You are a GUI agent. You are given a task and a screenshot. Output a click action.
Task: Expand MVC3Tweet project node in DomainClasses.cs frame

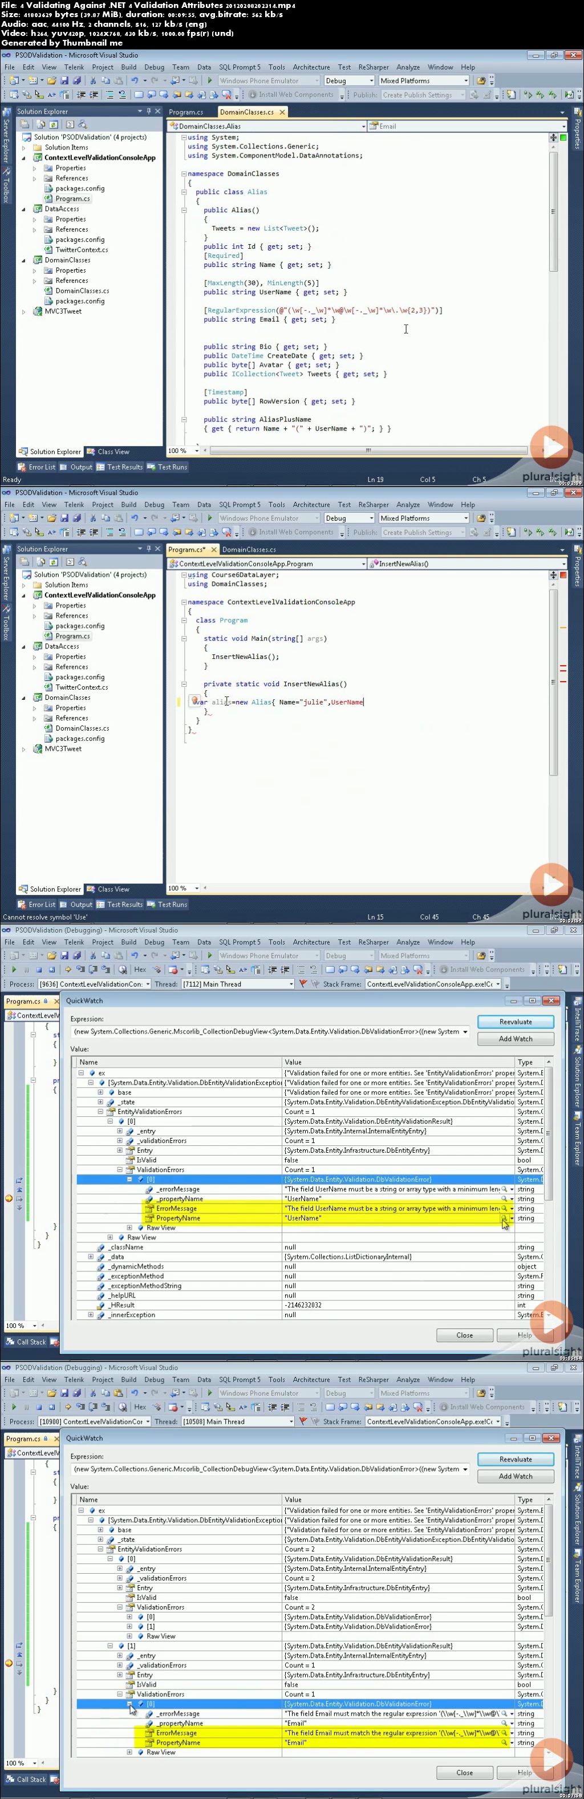[24, 311]
